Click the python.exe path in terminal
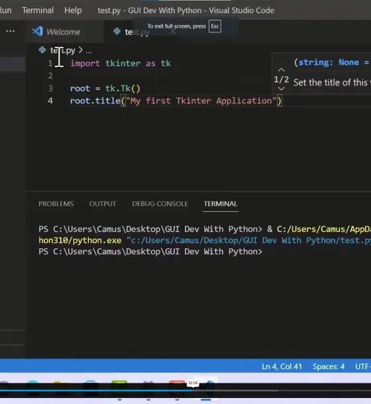 (80, 240)
